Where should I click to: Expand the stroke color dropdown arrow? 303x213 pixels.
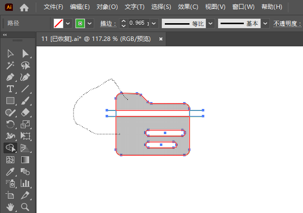(89, 24)
